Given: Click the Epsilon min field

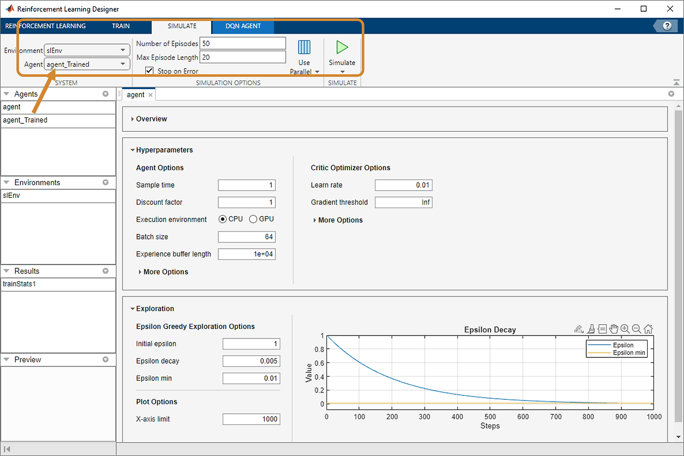Looking at the screenshot, I should (251, 378).
